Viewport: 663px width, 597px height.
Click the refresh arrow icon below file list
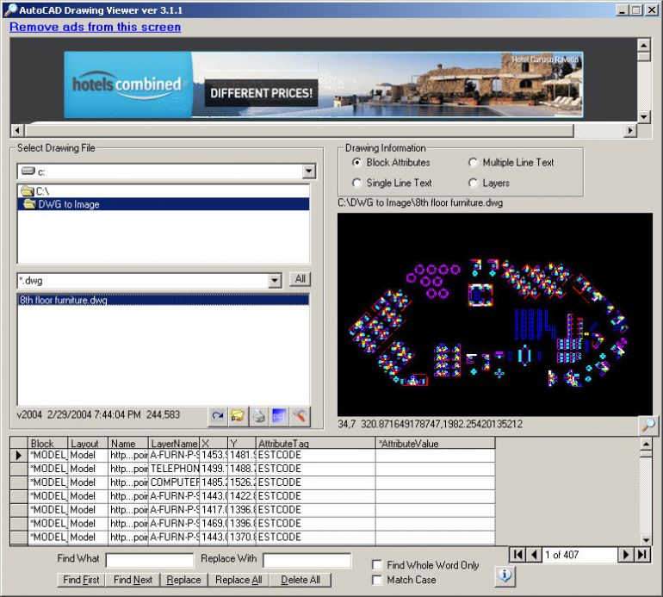pos(218,416)
